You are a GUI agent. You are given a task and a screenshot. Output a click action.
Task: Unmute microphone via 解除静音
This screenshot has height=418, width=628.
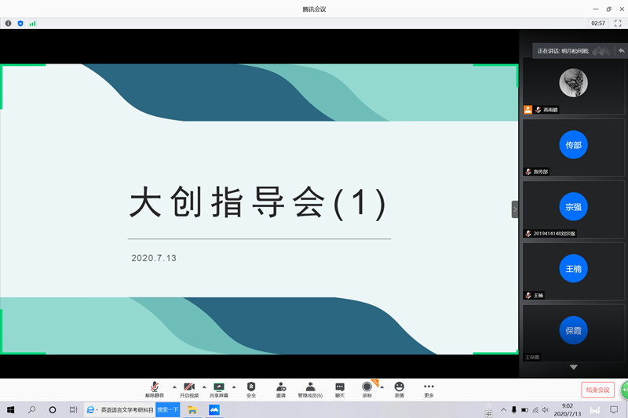pos(155,389)
